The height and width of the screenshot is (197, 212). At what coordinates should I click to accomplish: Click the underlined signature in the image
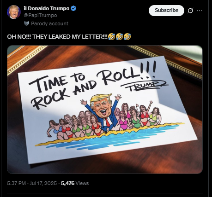[x=144, y=86]
